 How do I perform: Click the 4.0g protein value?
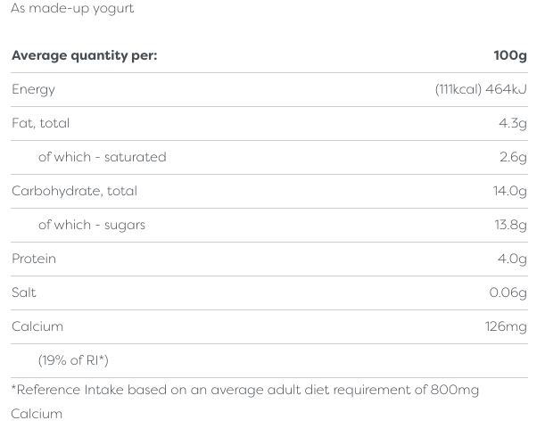pyautogui.click(x=511, y=259)
